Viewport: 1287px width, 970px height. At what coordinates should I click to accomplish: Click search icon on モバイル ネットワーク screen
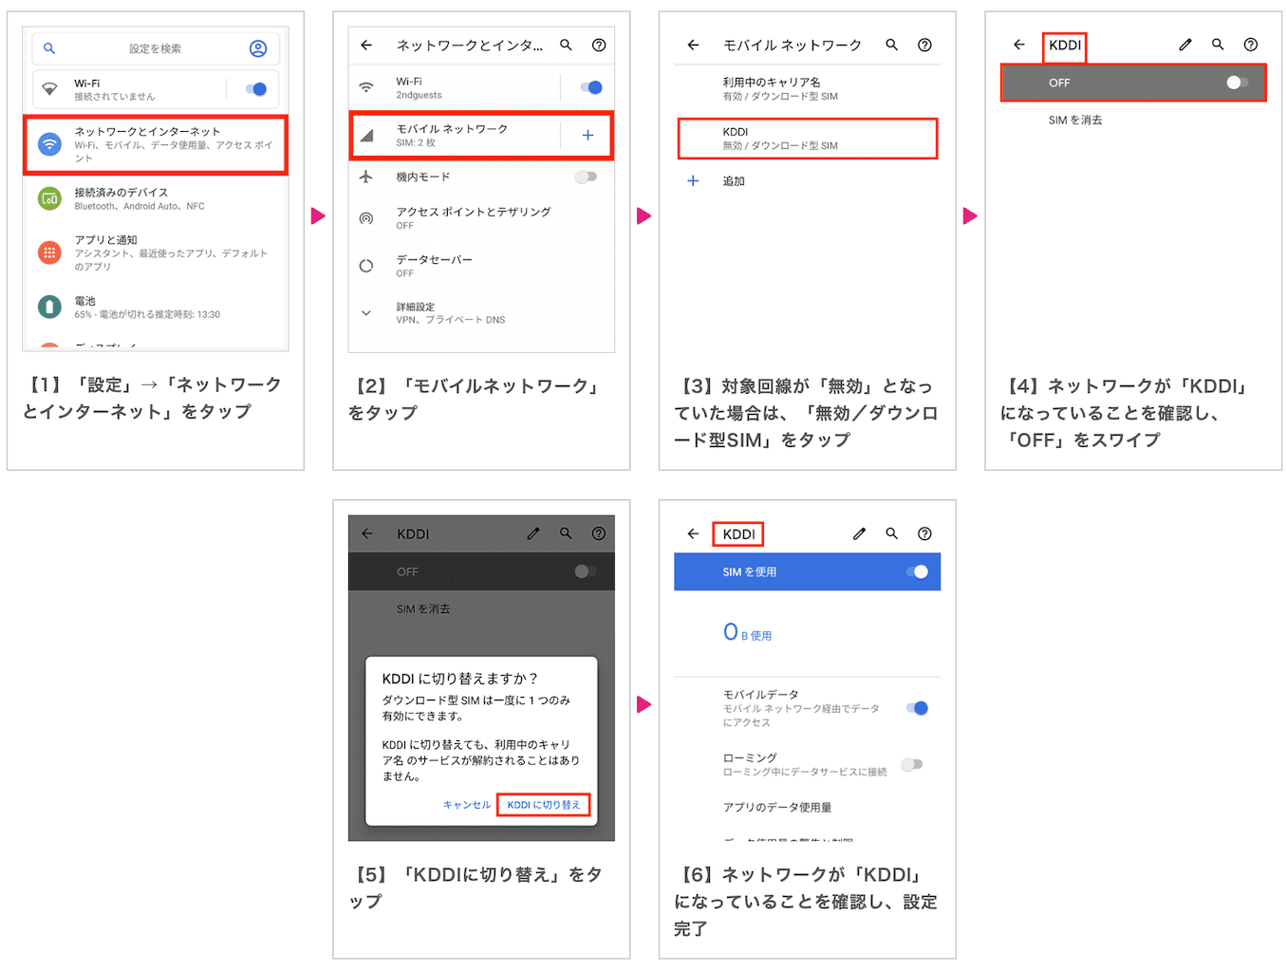tap(891, 45)
